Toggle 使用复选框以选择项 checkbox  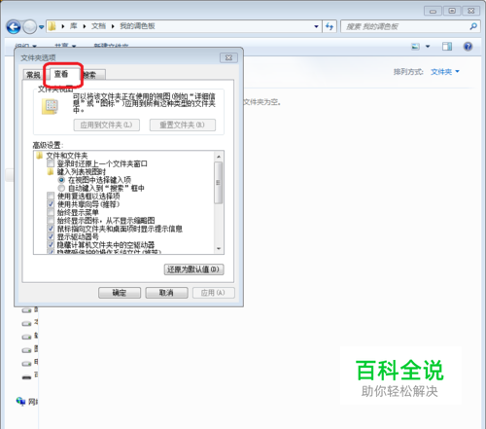(x=51, y=197)
